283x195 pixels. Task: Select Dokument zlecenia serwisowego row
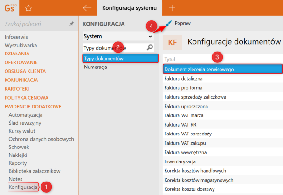point(199,69)
